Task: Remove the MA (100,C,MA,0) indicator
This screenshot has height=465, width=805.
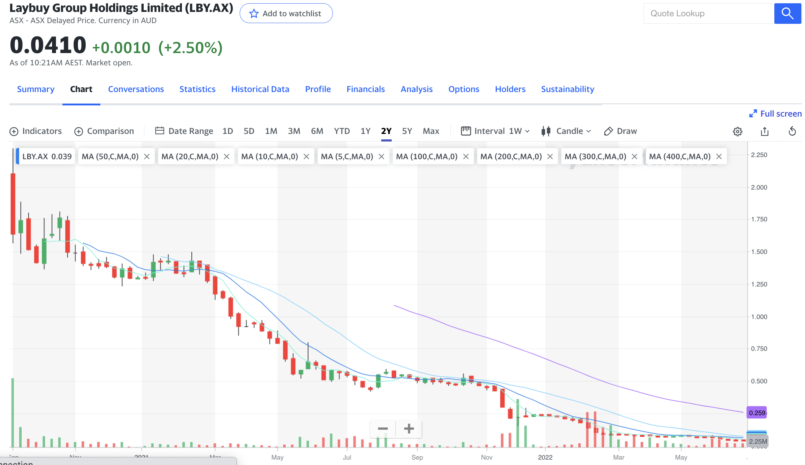Action: [x=466, y=156]
